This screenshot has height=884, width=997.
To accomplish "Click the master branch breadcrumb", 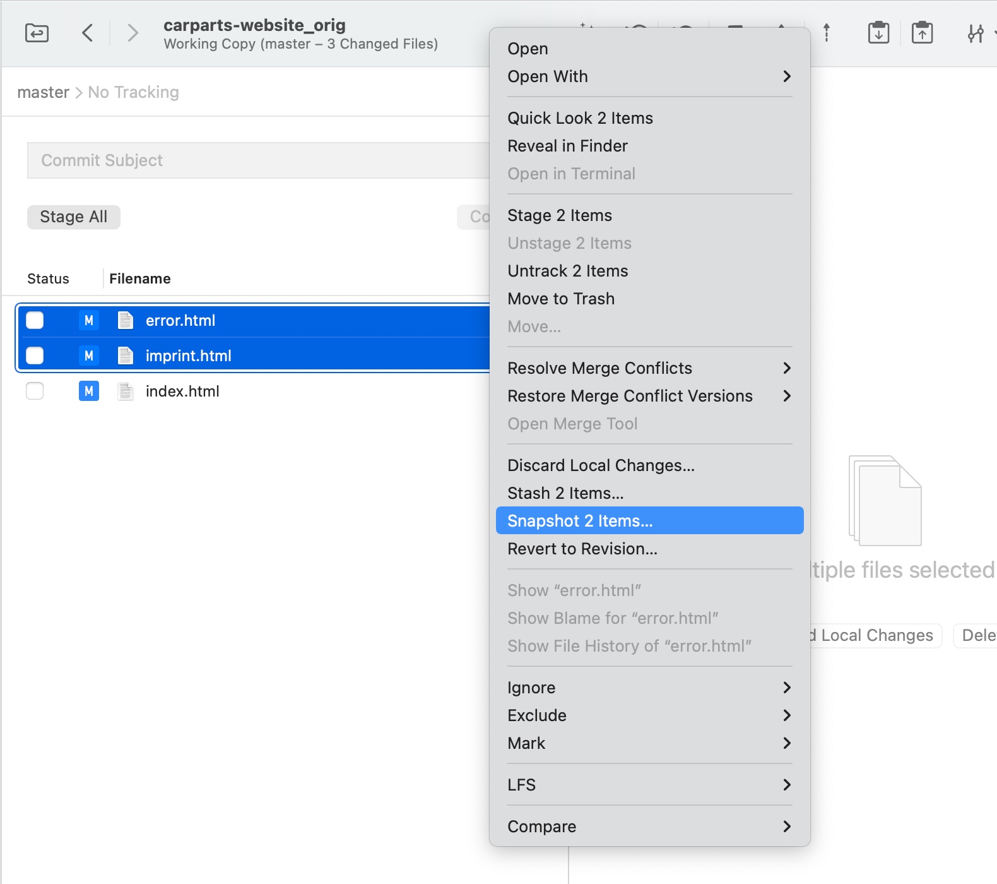I will (x=43, y=92).
